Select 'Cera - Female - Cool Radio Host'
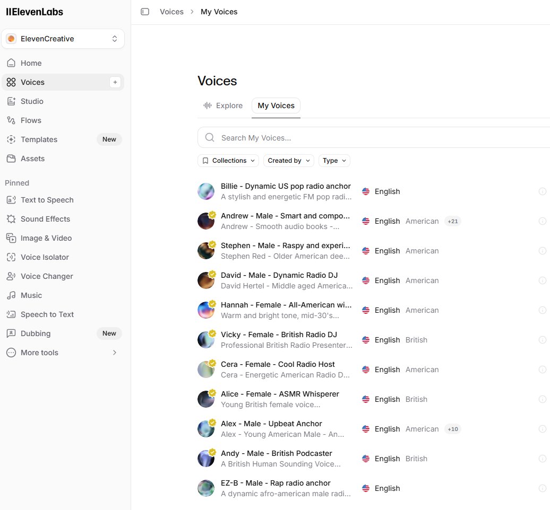Image resolution: width=550 pixels, height=510 pixels. [278, 364]
